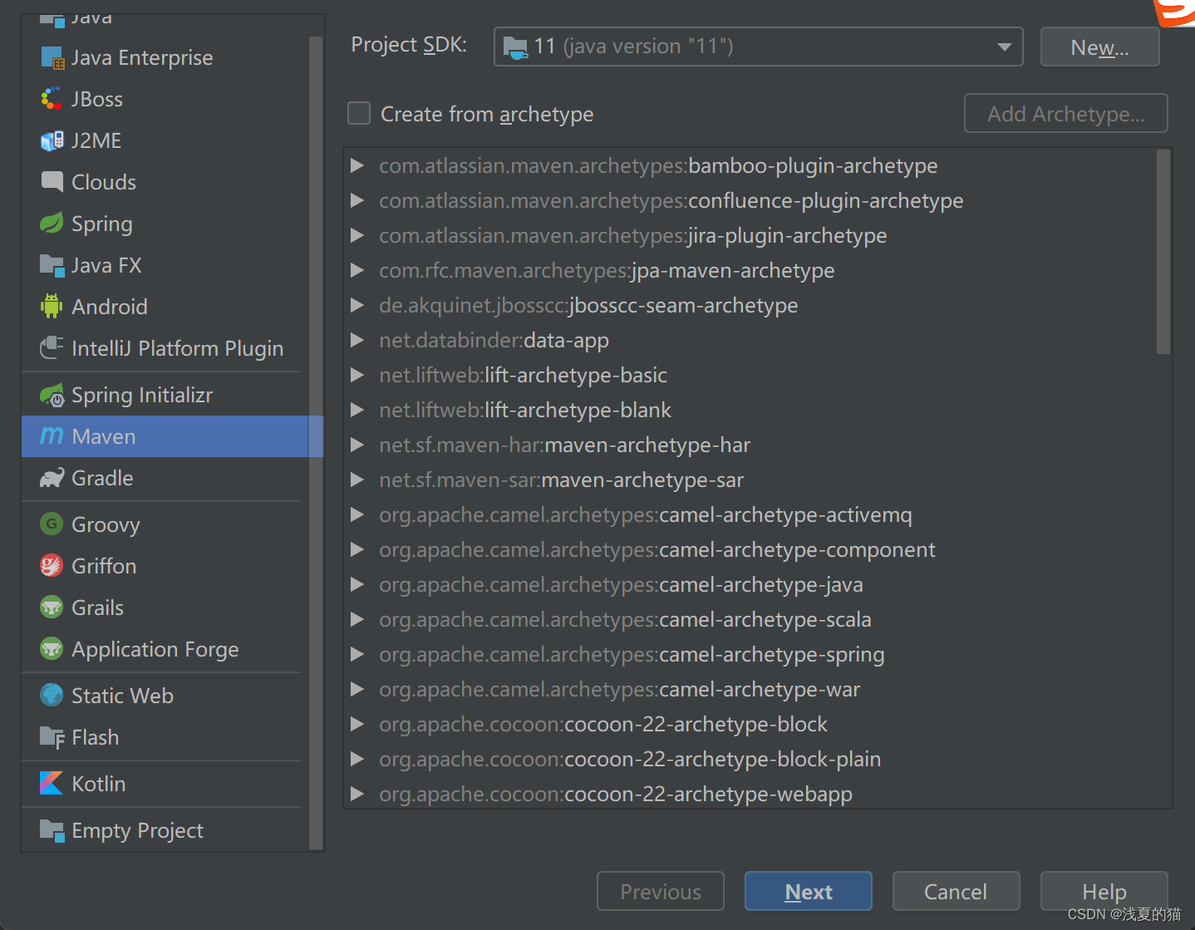Viewport: 1195px width, 930px height.
Task: Select the IntelliJ Platform Plugin icon
Action: 52,348
